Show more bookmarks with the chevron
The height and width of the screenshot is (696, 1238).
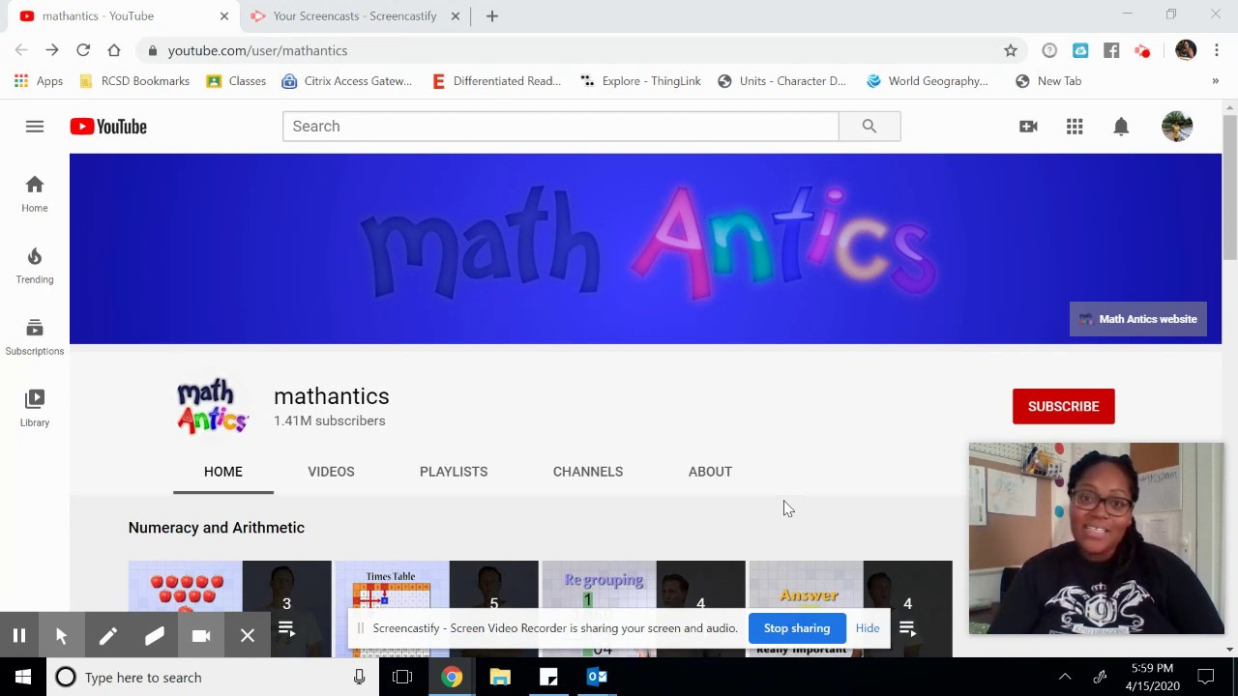(x=1215, y=81)
